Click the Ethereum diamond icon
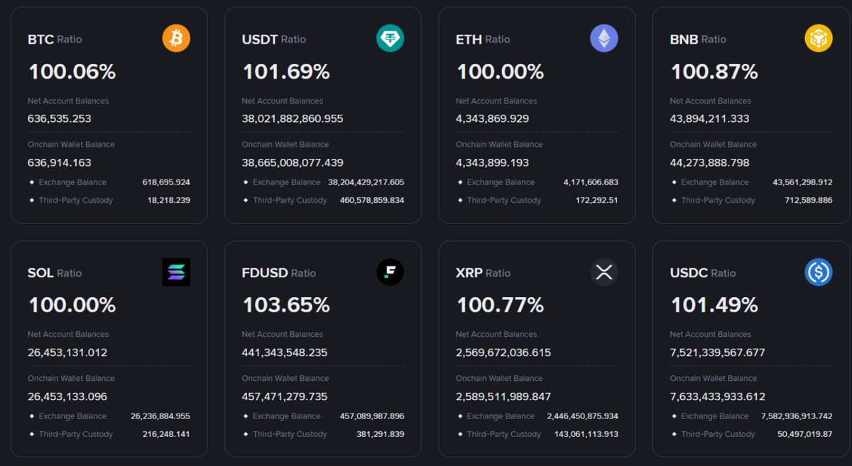Screen dimensions: 852x466 coord(604,38)
